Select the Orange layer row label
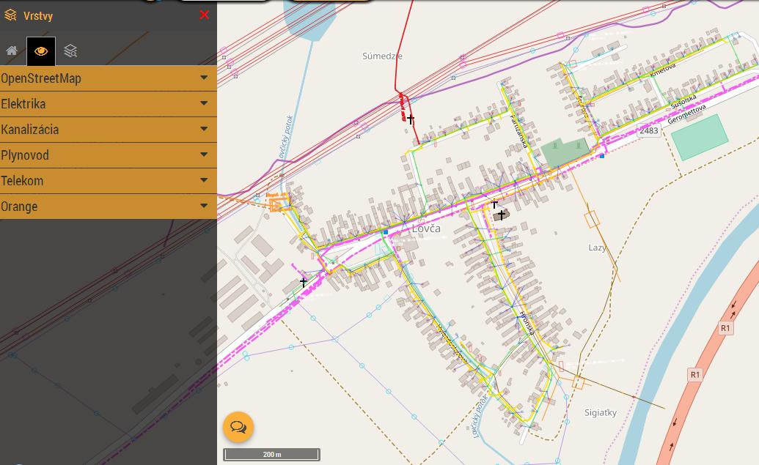 point(19,207)
